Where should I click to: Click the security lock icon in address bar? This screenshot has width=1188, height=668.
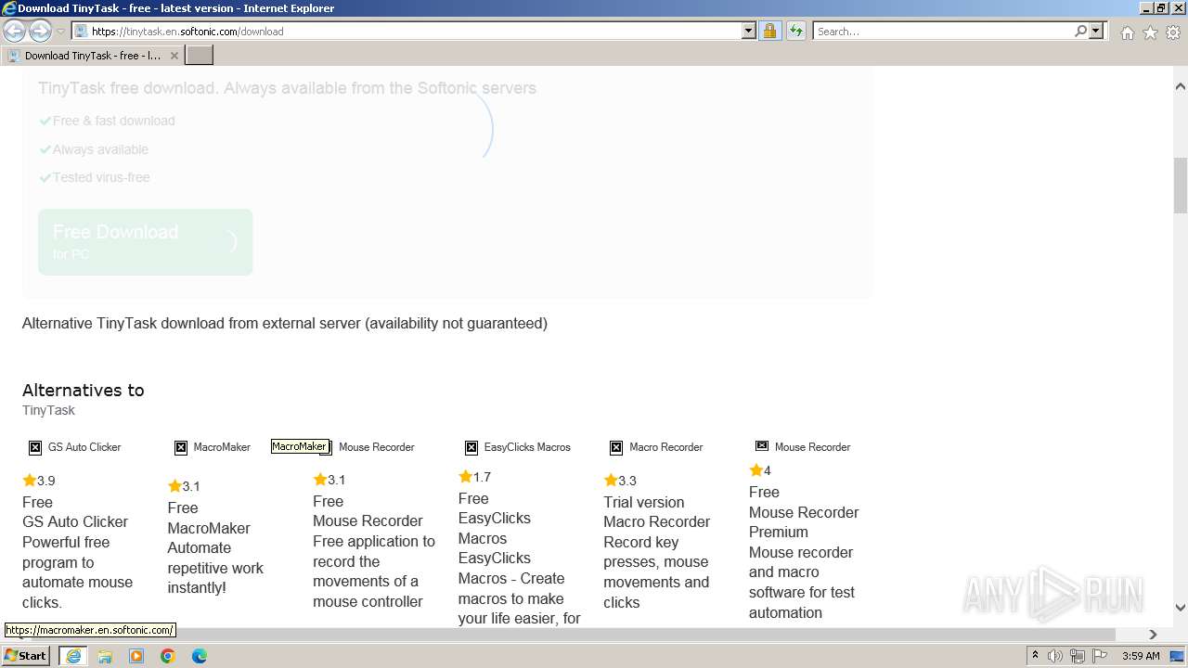pyautogui.click(x=769, y=31)
